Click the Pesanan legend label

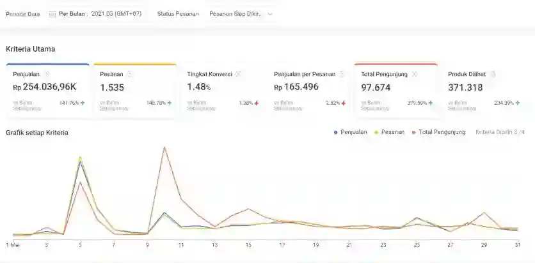coord(393,132)
